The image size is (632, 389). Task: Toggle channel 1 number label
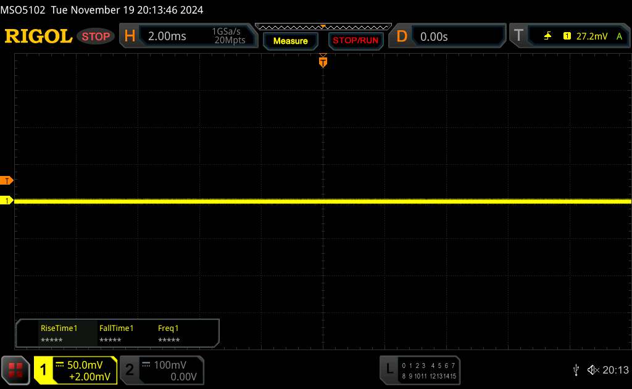[43, 370]
